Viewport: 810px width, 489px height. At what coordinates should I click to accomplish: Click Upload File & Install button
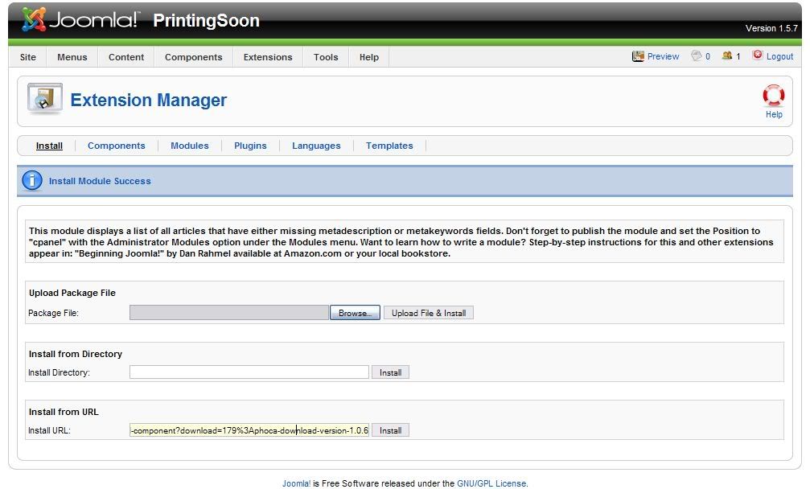tap(429, 313)
